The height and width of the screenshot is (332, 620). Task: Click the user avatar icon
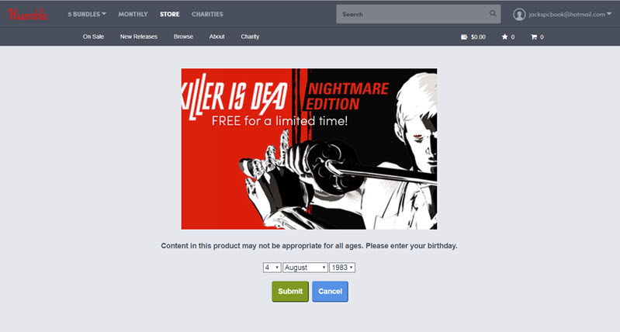519,15
